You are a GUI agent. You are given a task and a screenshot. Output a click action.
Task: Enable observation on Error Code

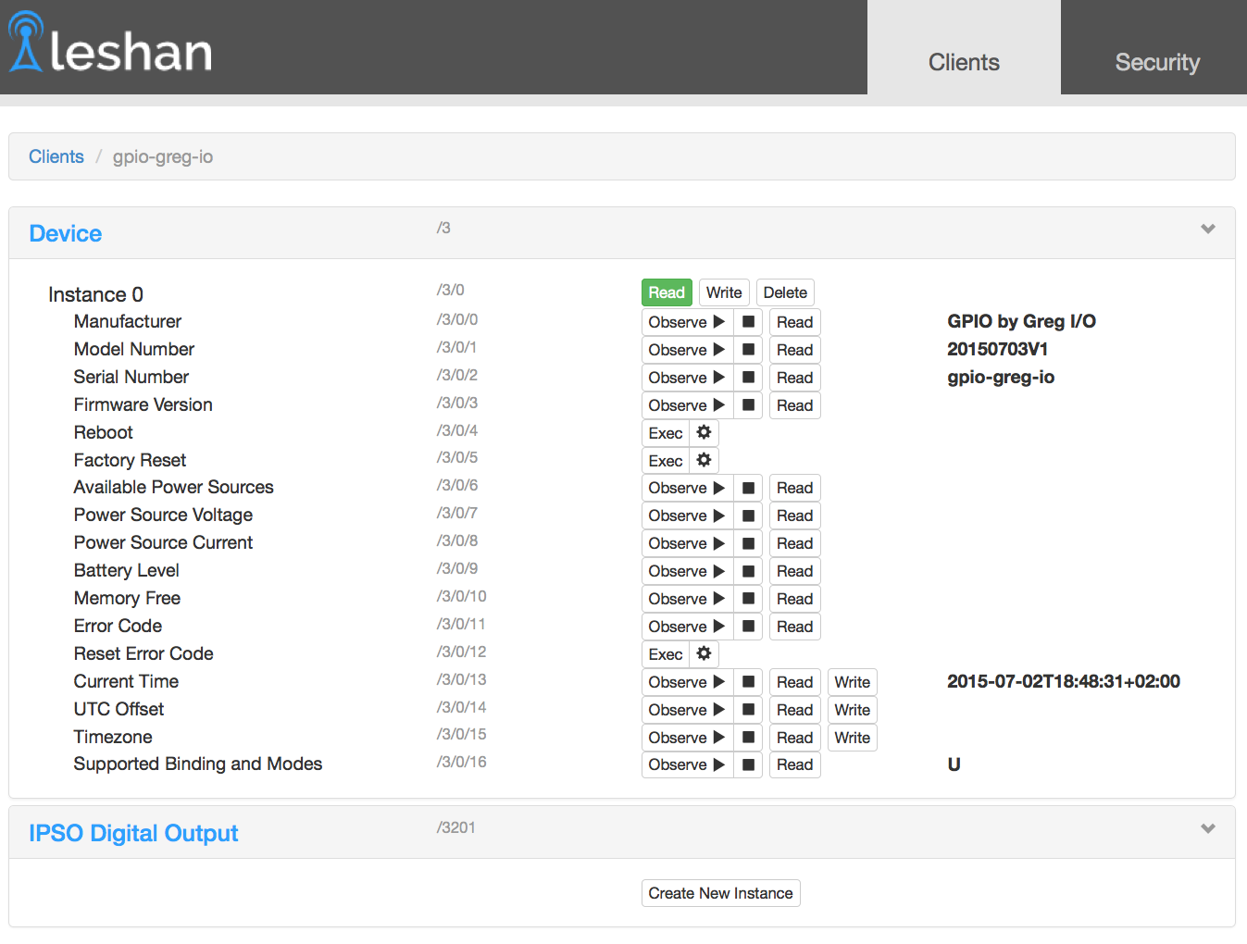[x=687, y=627]
